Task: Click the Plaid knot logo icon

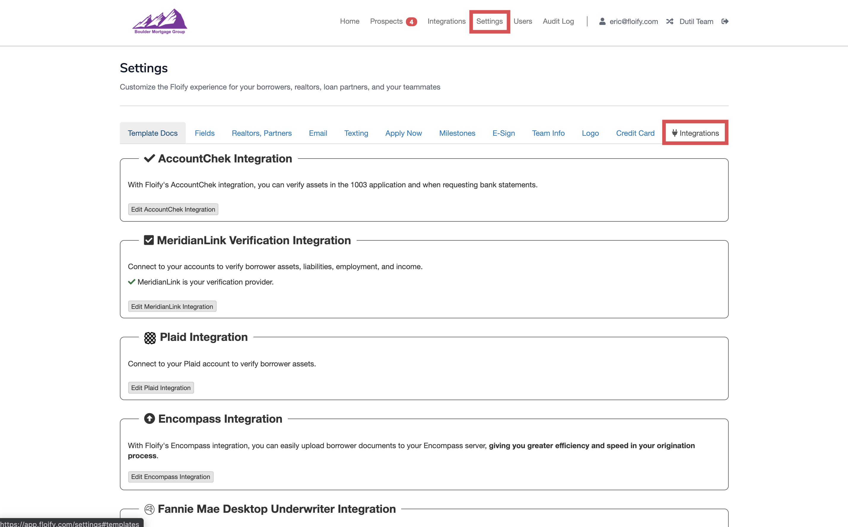Action: pos(150,338)
